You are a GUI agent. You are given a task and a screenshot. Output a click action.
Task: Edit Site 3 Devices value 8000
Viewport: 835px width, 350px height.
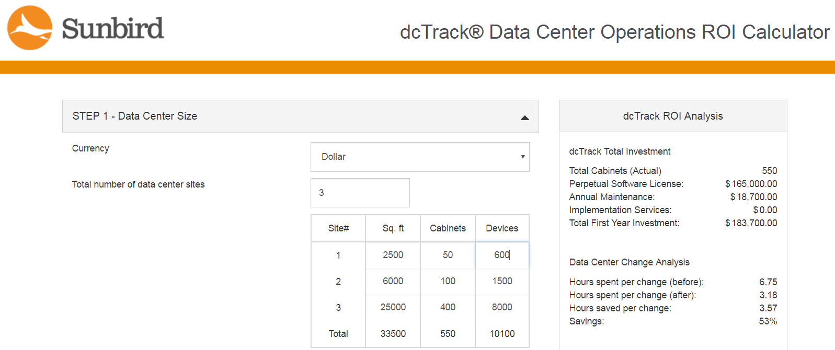click(502, 307)
